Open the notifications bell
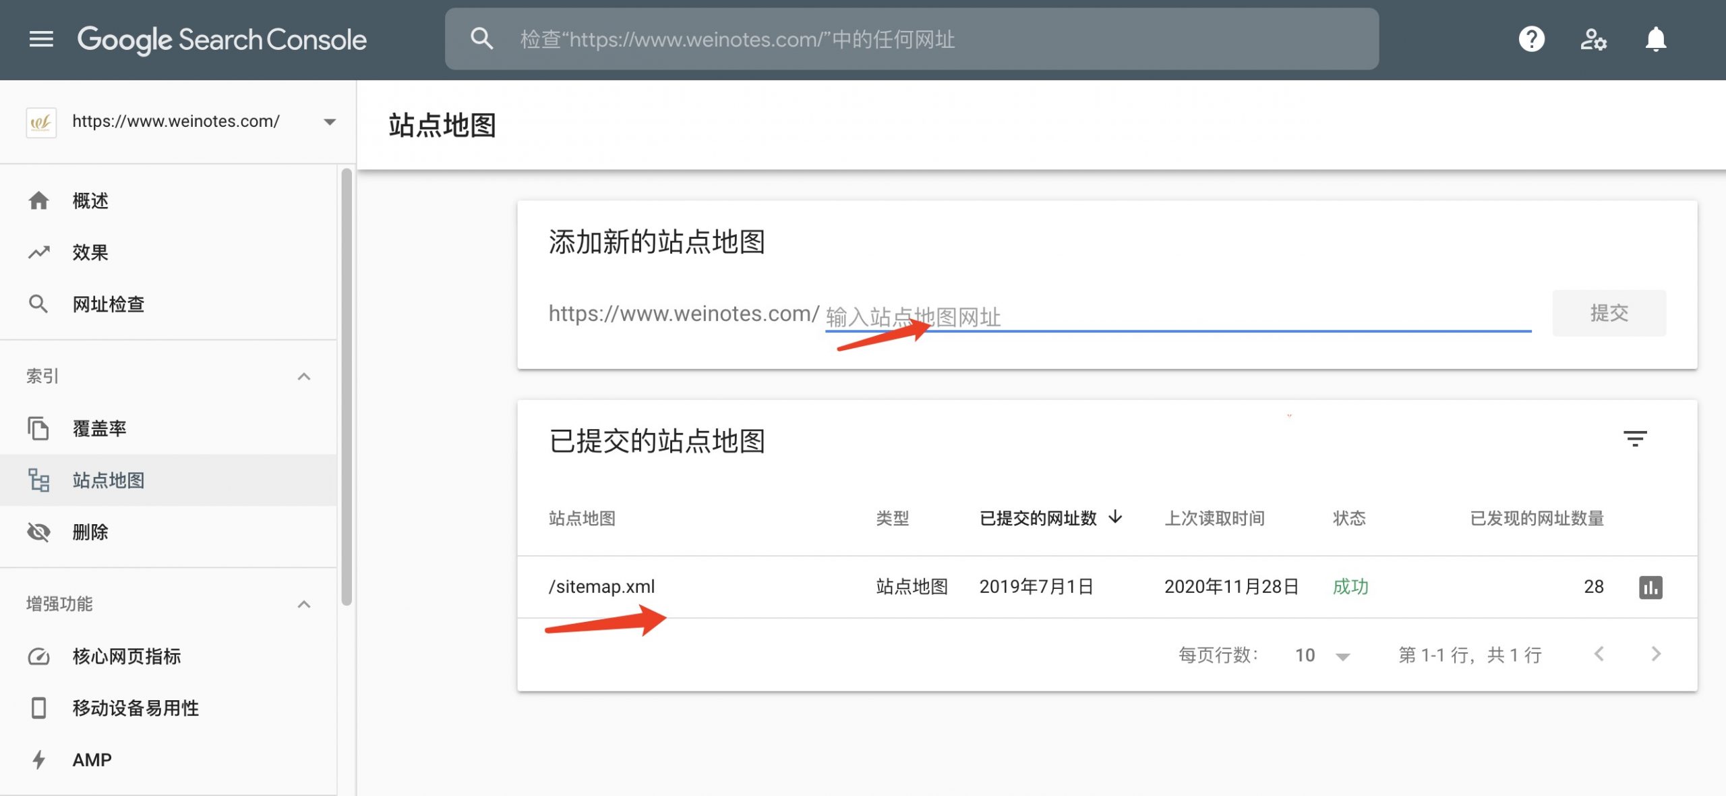Viewport: 1726px width, 796px height. [x=1656, y=39]
